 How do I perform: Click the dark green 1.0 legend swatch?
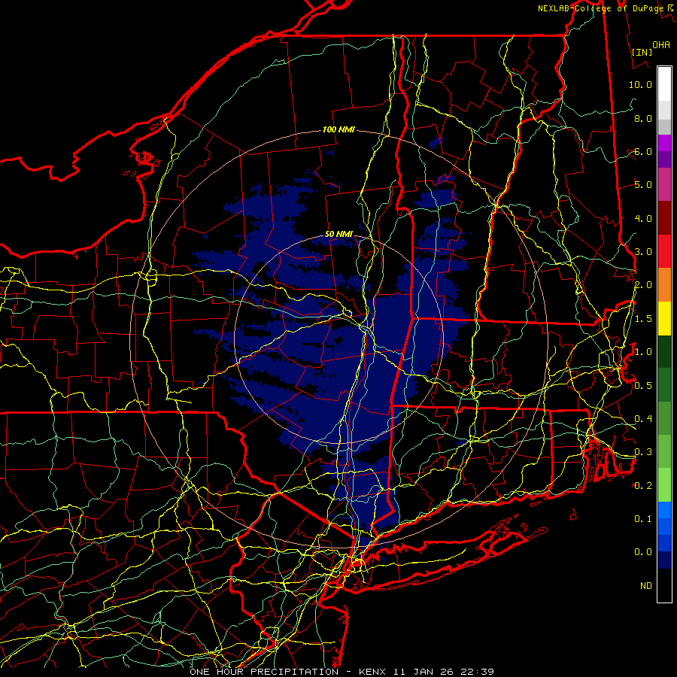(x=664, y=352)
